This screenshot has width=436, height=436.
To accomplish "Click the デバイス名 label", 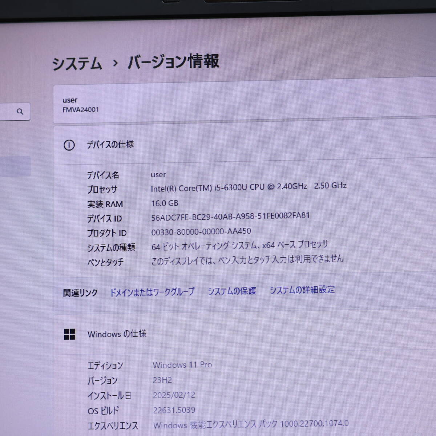I will [103, 175].
